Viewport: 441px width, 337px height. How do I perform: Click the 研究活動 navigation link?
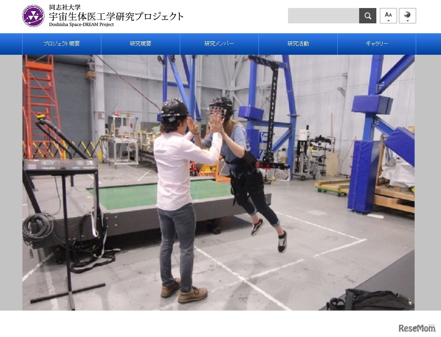(298, 44)
